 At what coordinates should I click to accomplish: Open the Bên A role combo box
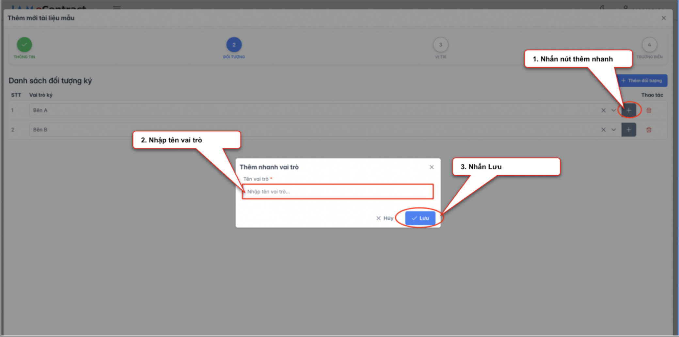point(294,110)
